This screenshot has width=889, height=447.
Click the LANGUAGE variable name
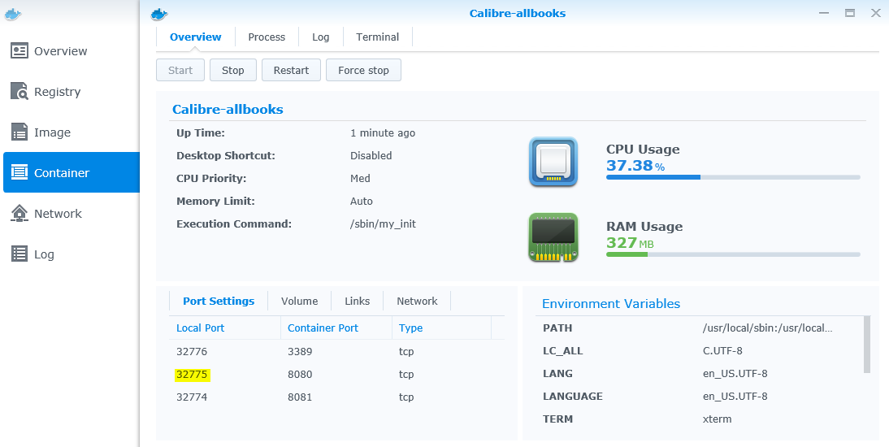573,396
